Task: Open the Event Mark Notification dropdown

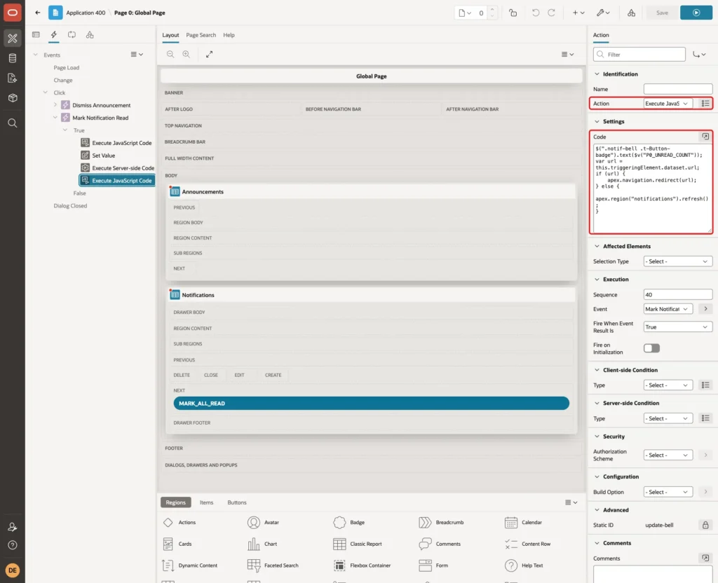Action: (x=668, y=309)
